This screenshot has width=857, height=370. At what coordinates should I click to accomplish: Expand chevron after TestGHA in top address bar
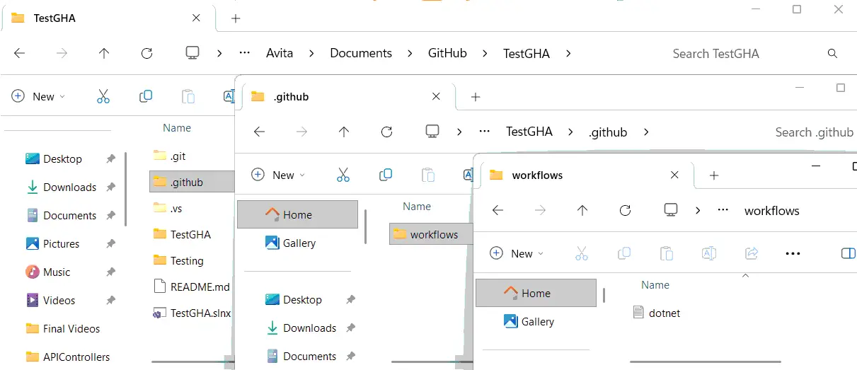point(568,53)
